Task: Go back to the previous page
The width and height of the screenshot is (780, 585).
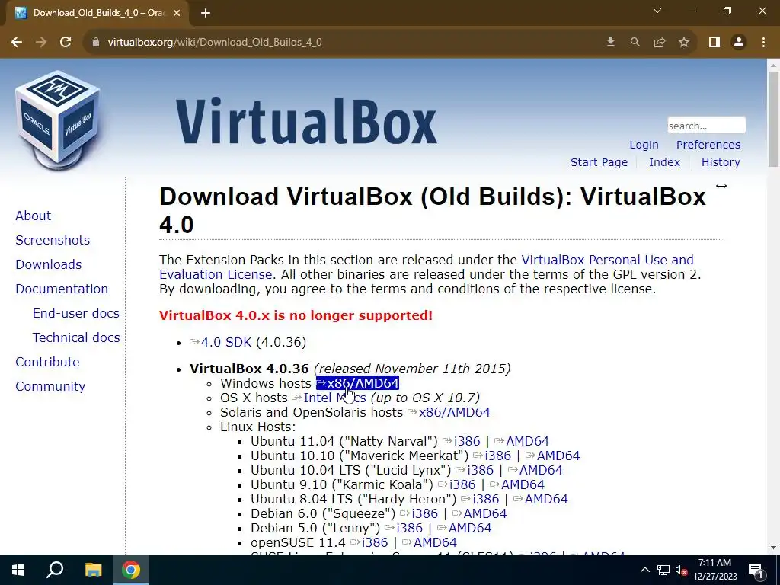Action: tap(17, 43)
